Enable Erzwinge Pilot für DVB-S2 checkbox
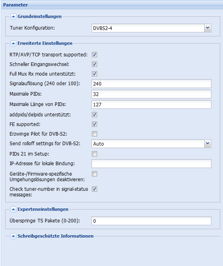The image size is (223, 266). click(95, 134)
